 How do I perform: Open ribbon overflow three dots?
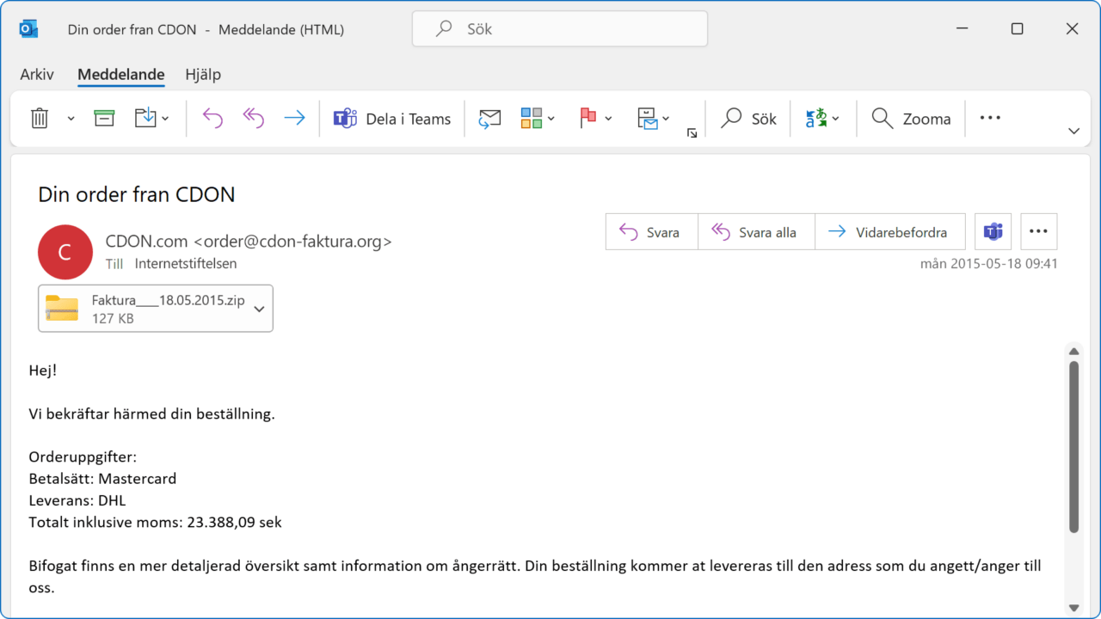point(990,118)
